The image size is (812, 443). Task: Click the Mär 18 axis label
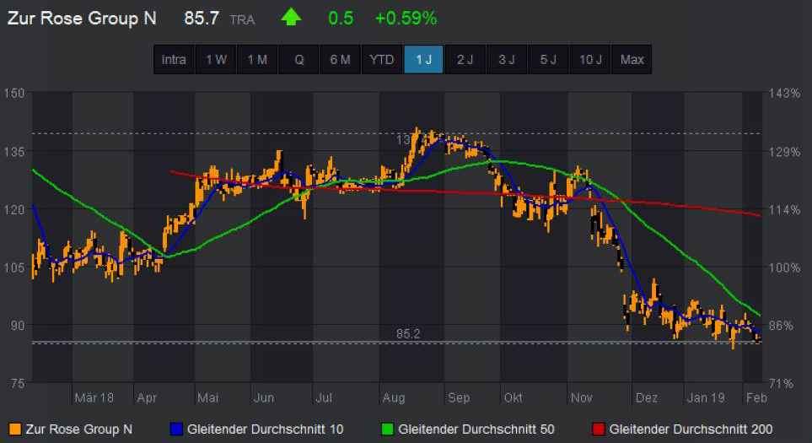[x=94, y=398]
